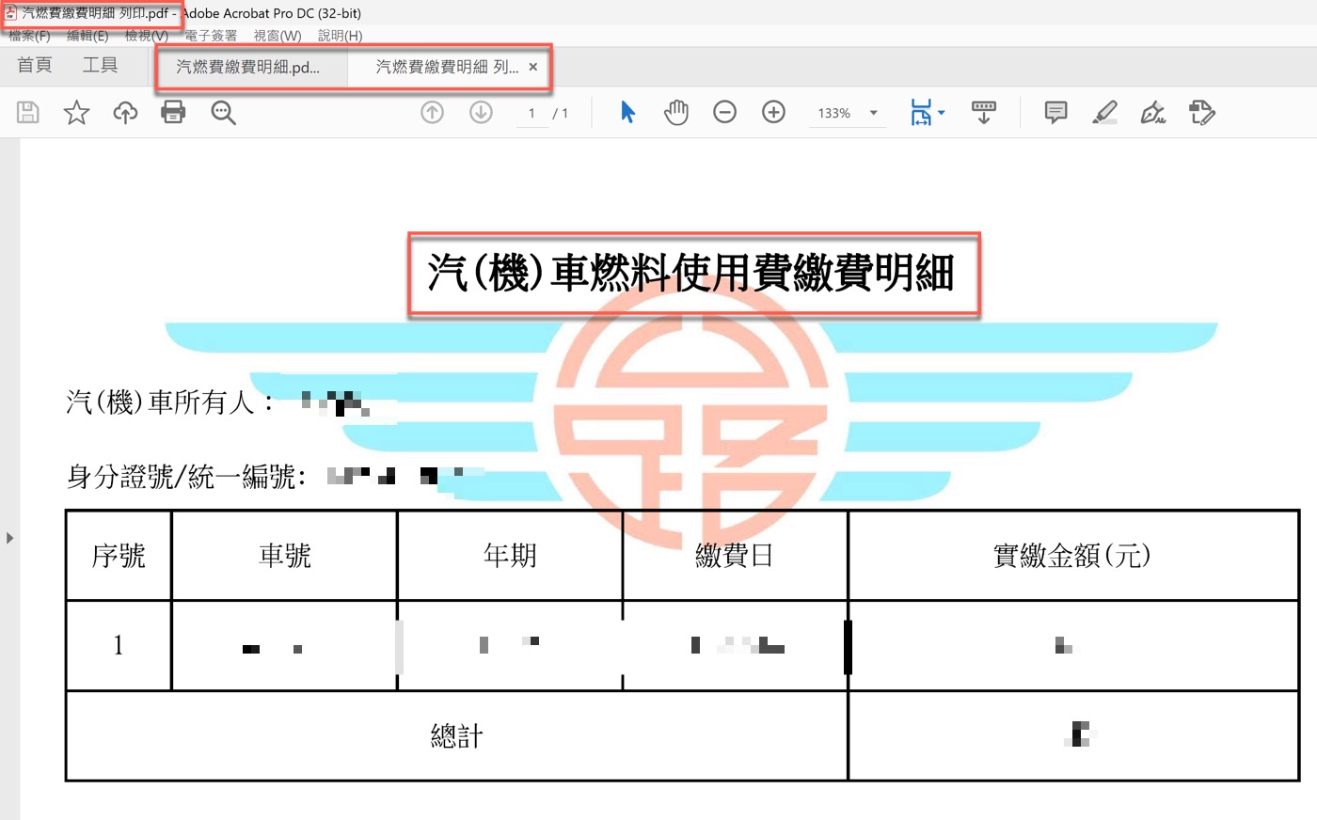Viewport: 1317px width, 820px height.
Task: Open the Sign document pen tool
Action: (x=1153, y=113)
